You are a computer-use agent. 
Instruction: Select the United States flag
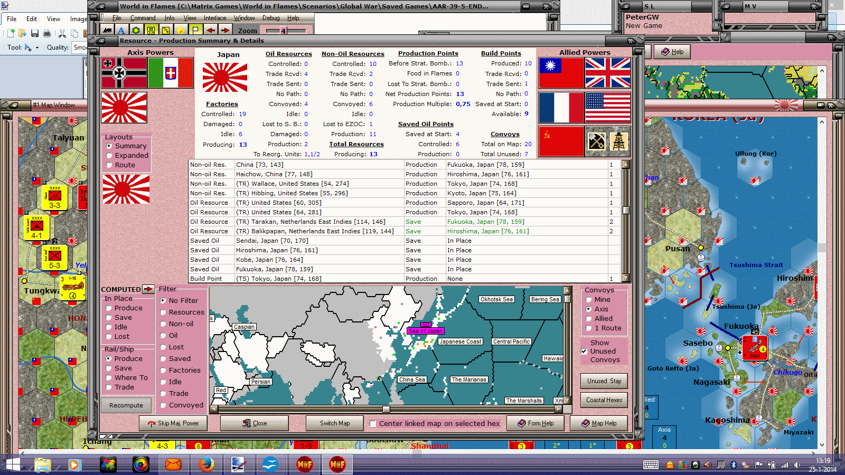coord(608,108)
